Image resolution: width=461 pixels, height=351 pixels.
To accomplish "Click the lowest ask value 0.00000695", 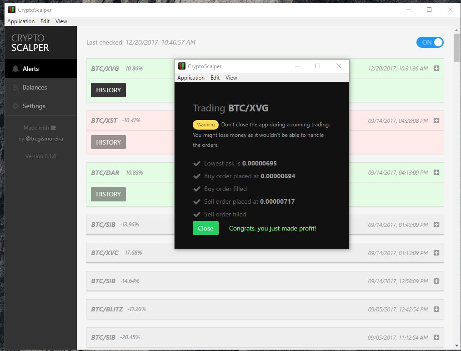I will coord(259,163).
